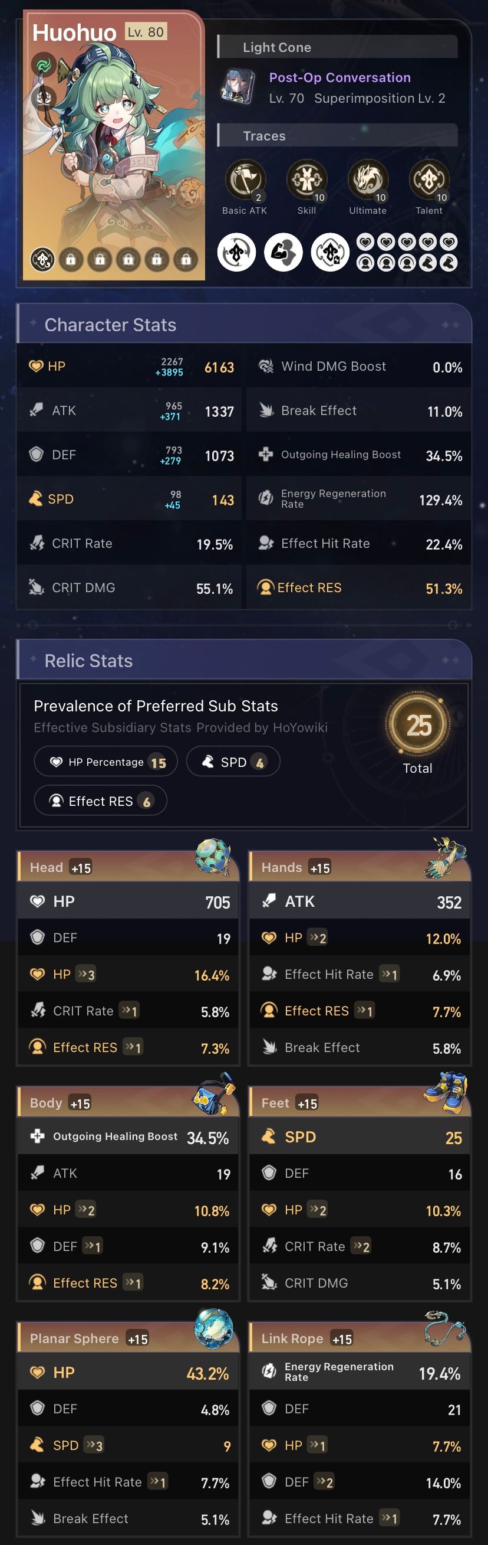The image size is (488, 1545).
Task: Open the Talent trace icon
Action: [x=429, y=178]
